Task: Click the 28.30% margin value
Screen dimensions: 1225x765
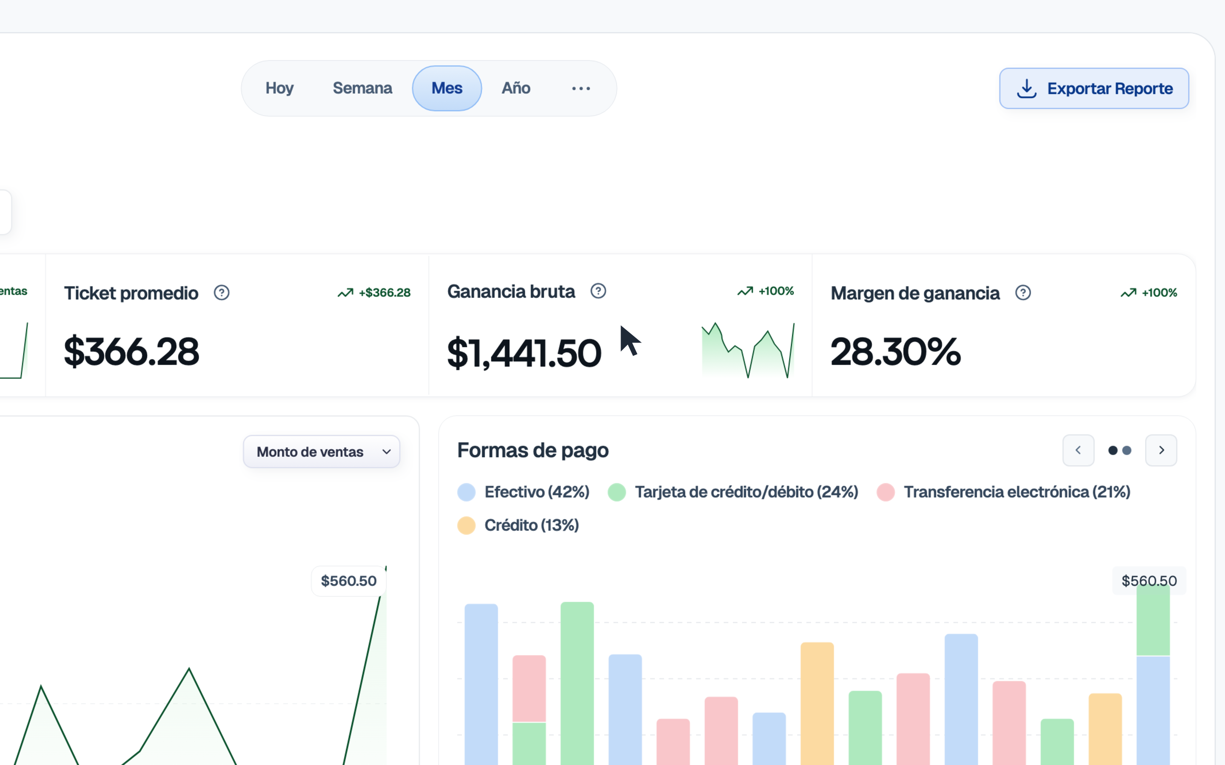Action: pyautogui.click(x=895, y=351)
